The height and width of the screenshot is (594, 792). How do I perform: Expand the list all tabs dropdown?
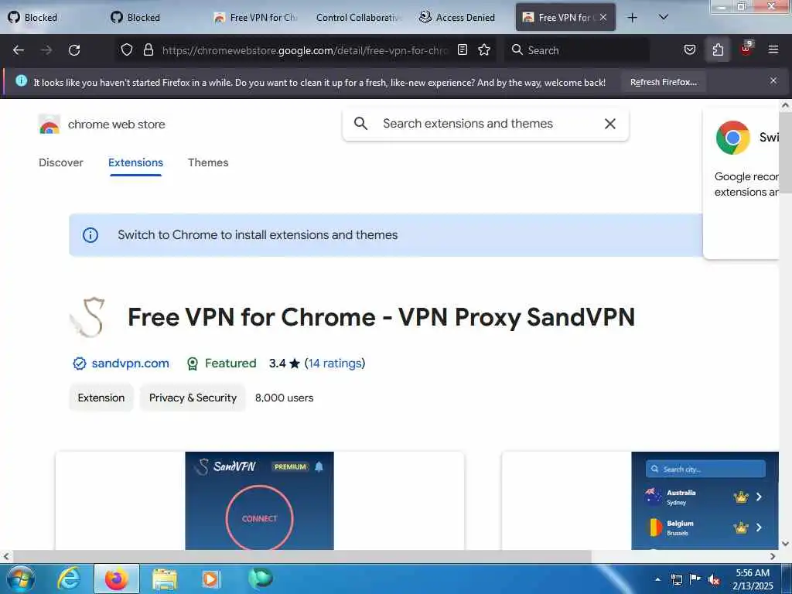coord(663,18)
